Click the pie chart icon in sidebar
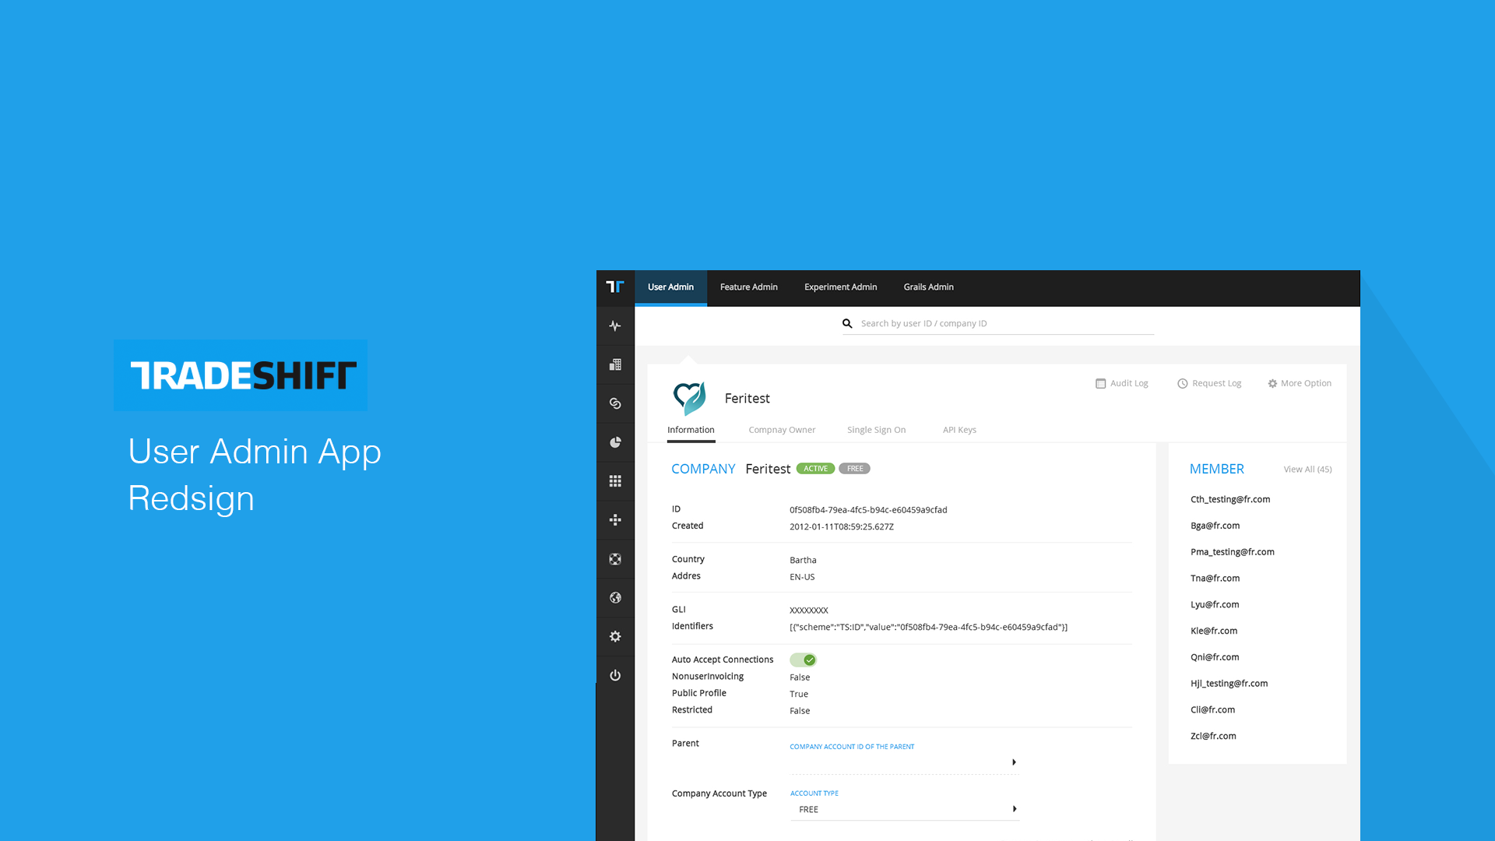This screenshot has width=1495, height=841. 615,442
